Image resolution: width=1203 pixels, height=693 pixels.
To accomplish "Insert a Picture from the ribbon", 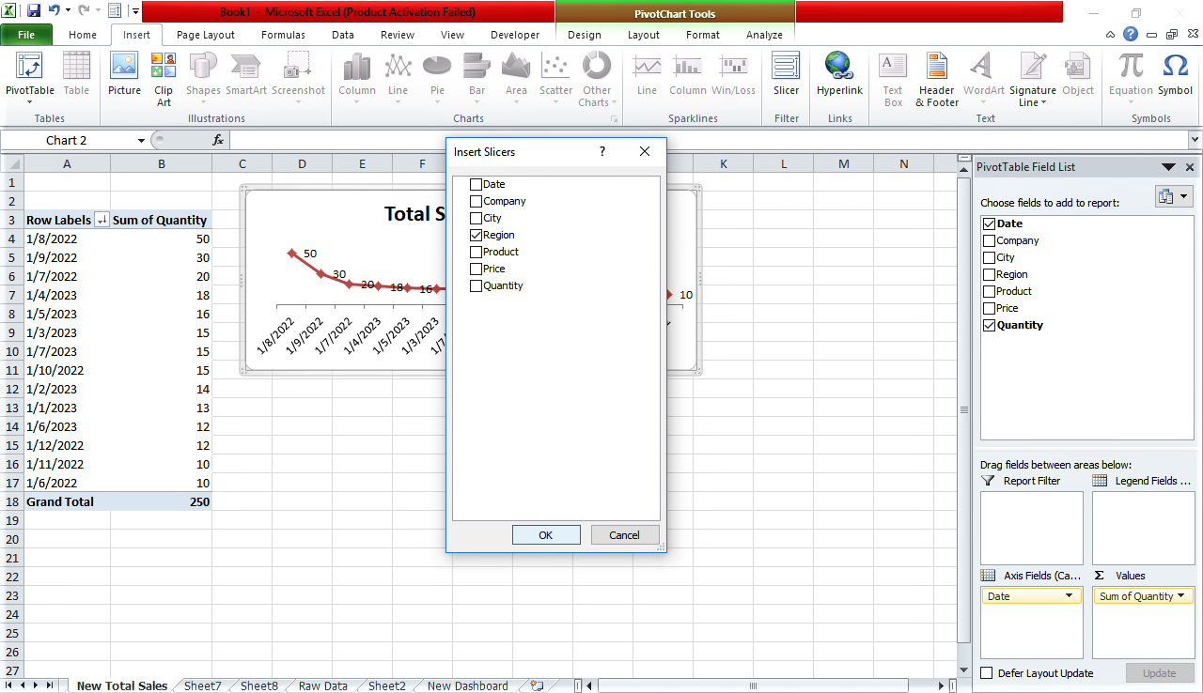I will coord(124,75).
